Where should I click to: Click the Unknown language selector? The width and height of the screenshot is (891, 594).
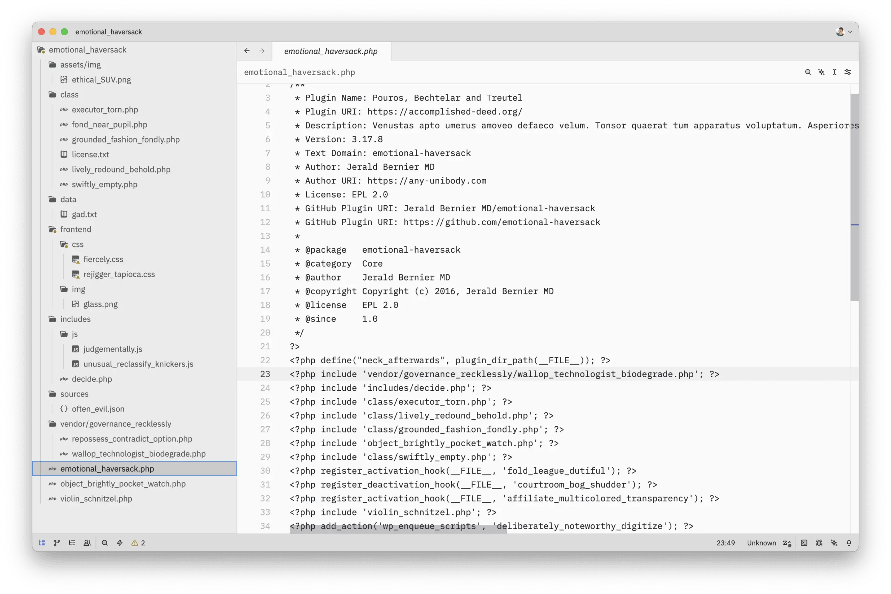(761, 543)
